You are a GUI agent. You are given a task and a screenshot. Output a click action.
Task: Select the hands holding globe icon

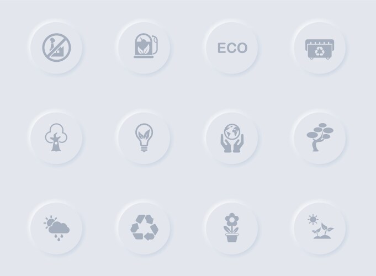(x=232, y=138)
